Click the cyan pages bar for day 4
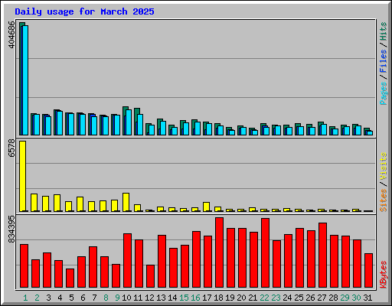The width and height of the screenshot is (392, 306). [x=60, y=123]
